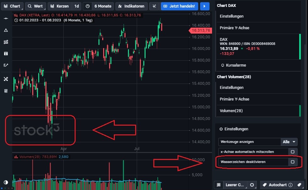Open the tools wrench icon in sidebar
Screen dimensions: 308x190
6,79
